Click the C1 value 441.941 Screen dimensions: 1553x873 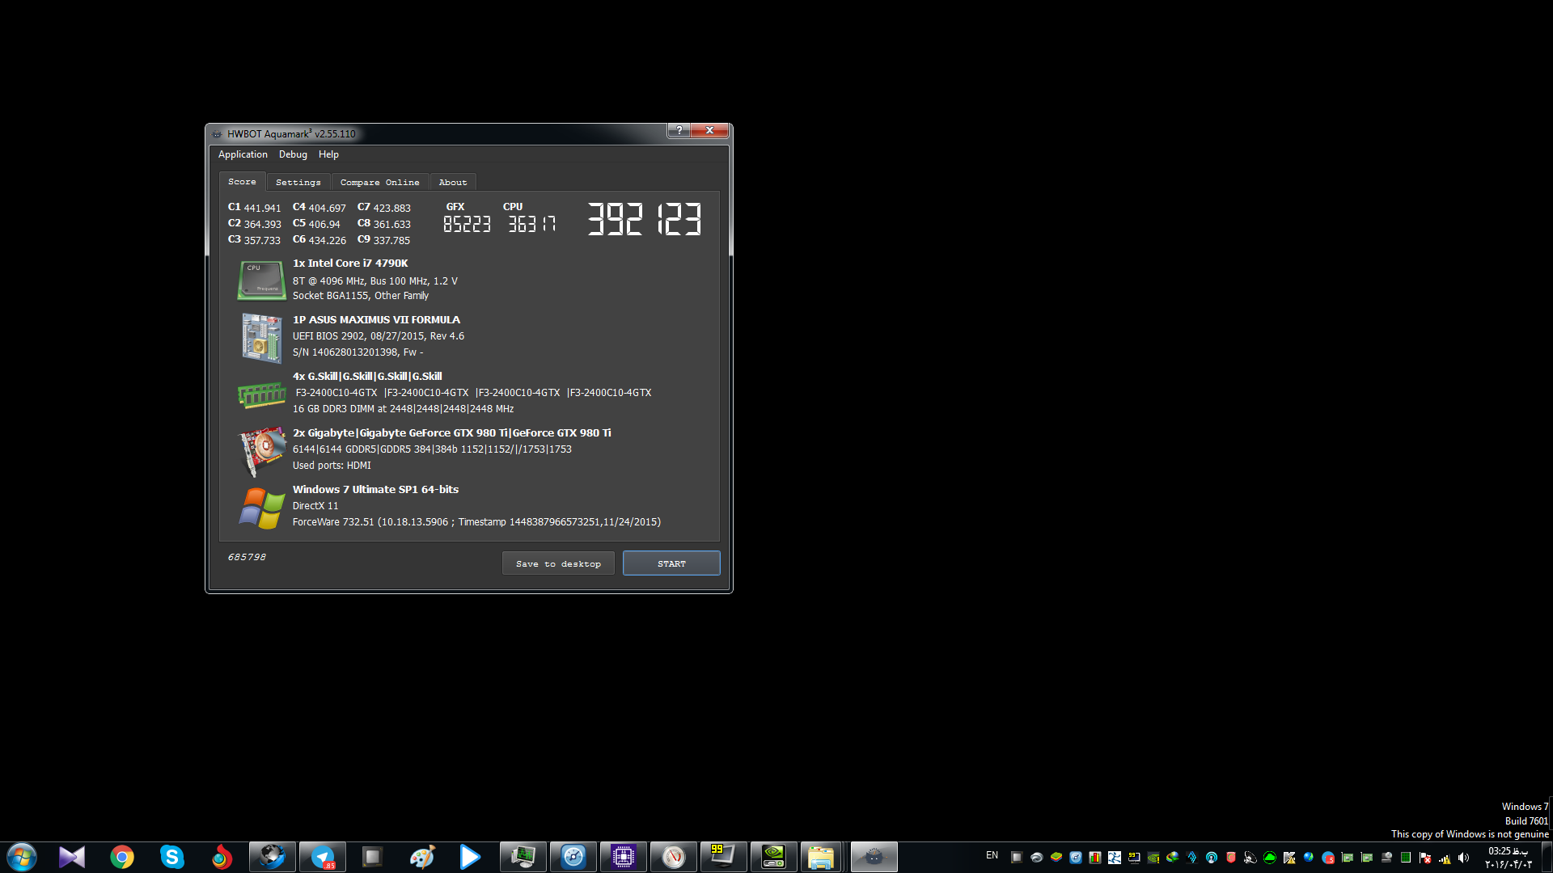(262, 208)
